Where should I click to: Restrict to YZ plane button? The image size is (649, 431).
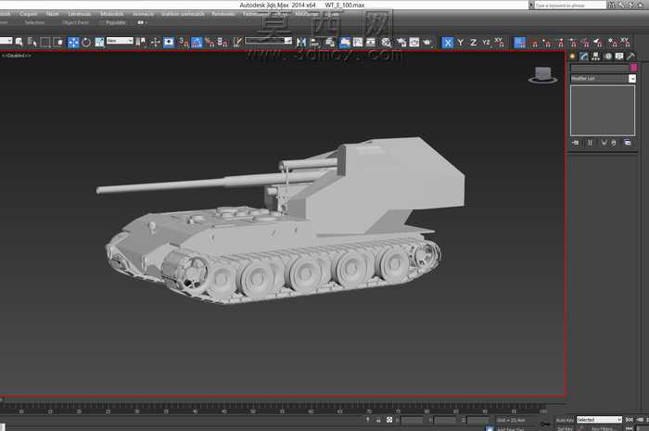pyautogui.click(x=486, y=43)
